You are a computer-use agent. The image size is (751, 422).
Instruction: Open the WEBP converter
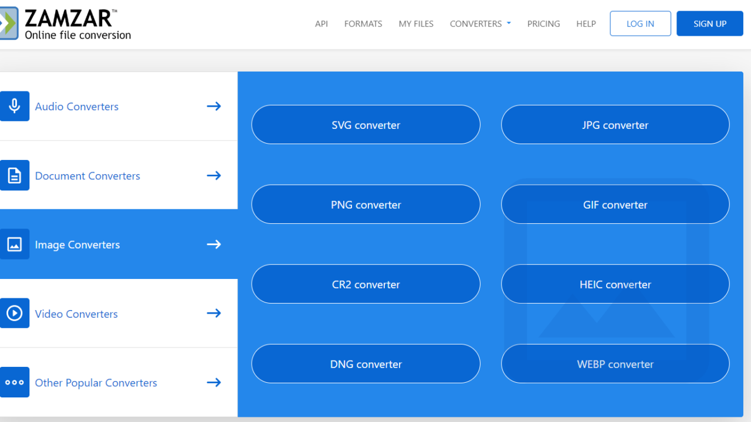coord(615,363)
